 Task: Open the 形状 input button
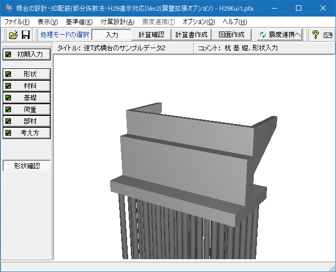coord(27,74)
